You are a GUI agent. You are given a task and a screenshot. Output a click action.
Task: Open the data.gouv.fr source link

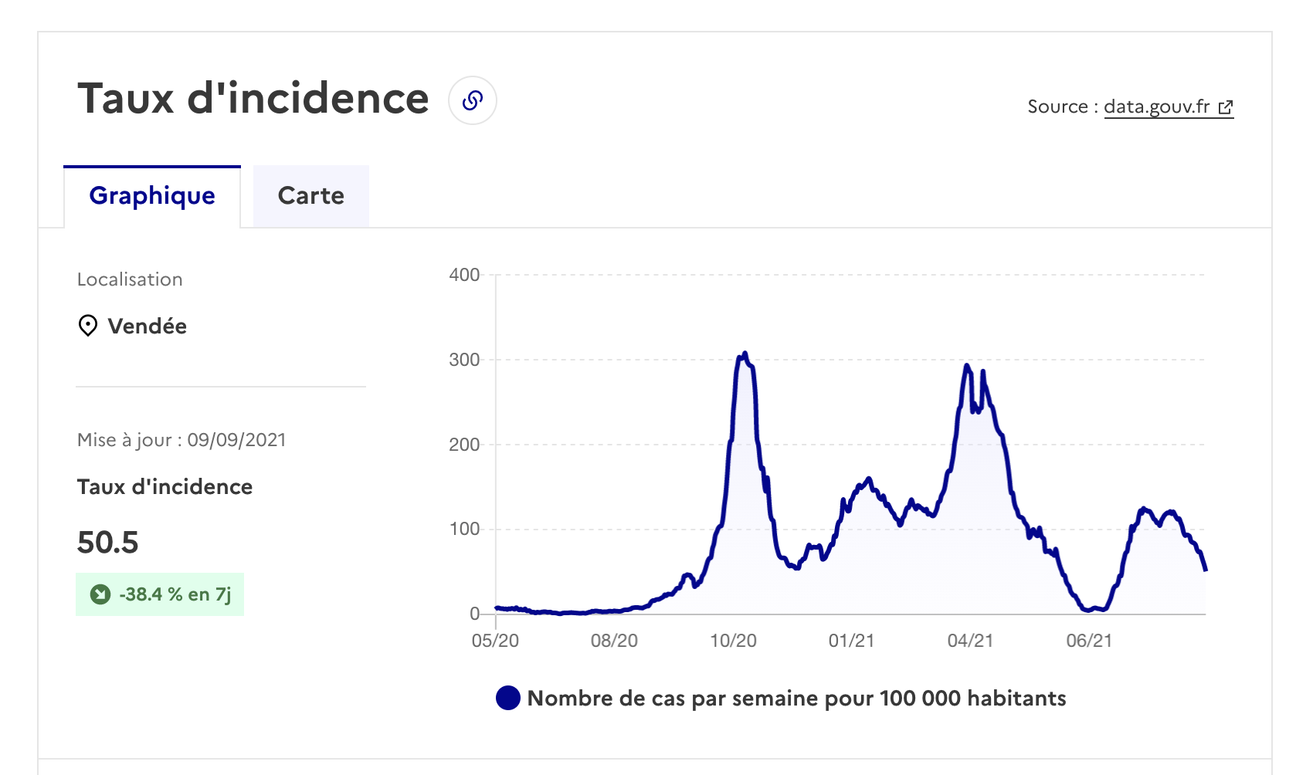click(1156, 107)
